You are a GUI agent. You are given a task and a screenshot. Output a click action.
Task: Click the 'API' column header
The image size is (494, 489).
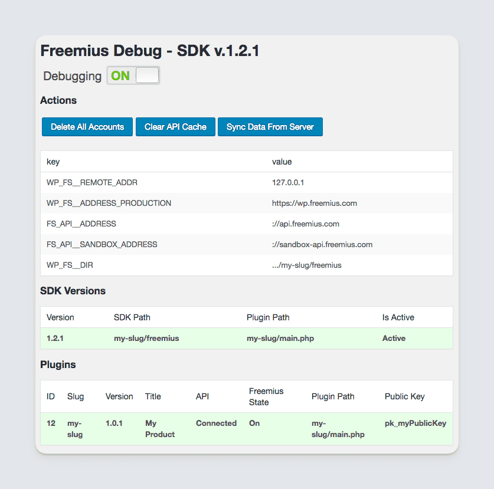click(202, 396)
